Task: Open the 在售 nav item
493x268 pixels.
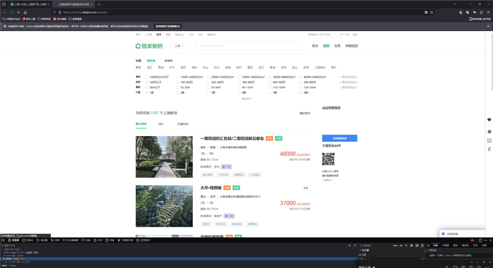Action: (x=337, y=46)
